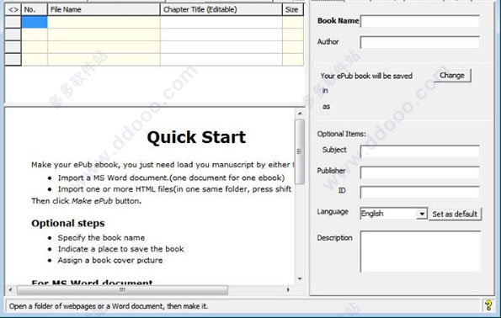Click the No. column header
This screenshot has height=318, width=501.
[x=35, y=9]
